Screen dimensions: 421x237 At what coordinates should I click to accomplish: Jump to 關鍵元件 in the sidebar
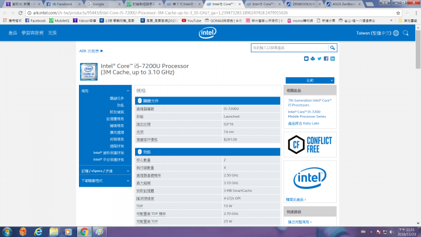(117, 98)
